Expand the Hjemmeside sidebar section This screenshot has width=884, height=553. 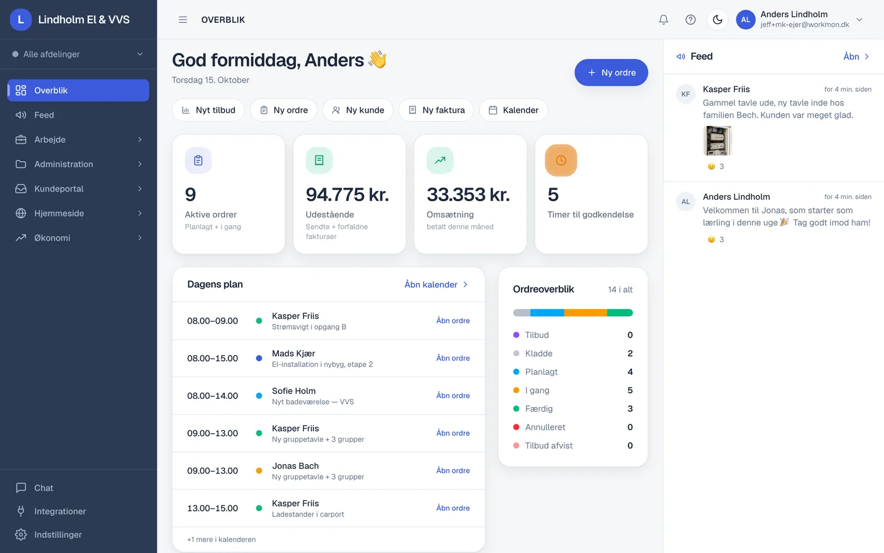tap(78, 213)
